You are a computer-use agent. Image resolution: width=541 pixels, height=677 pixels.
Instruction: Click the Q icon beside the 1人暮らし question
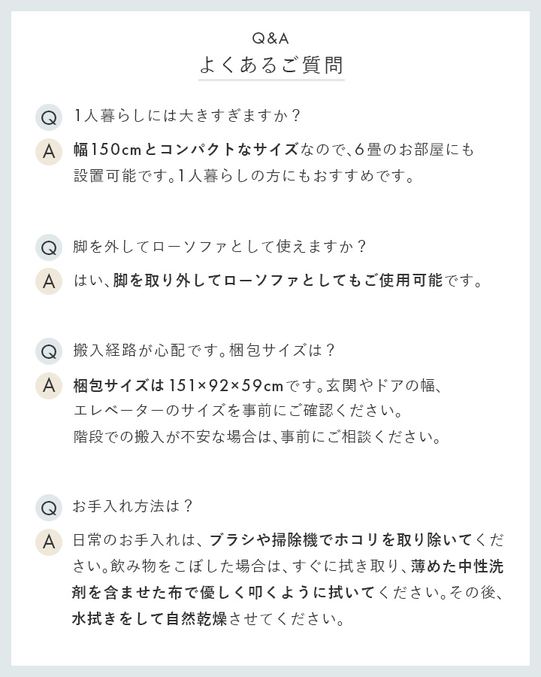[x=49, y=117]
